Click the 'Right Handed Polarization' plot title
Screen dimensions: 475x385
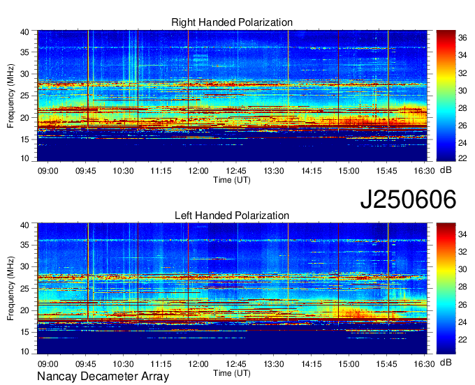pyautogui.click(x=232, y=22)
